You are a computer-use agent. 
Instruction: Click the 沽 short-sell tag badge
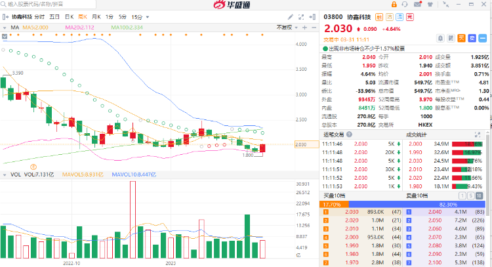pyautogui.click(x=390, y=17)
